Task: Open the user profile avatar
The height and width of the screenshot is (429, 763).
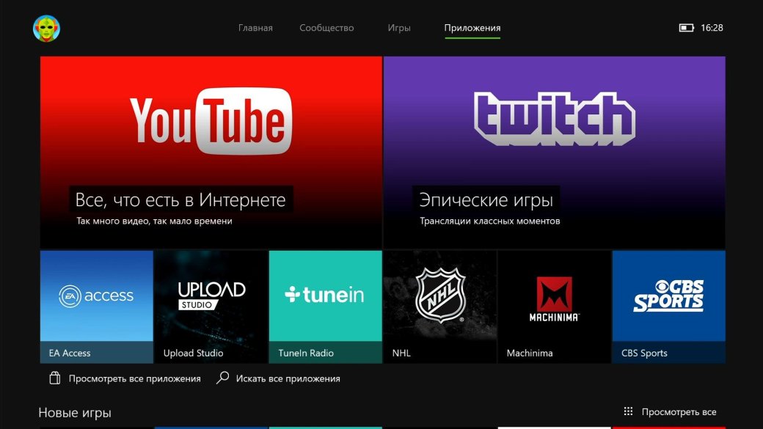Action: pyautogui.click(x=46, y=28)
